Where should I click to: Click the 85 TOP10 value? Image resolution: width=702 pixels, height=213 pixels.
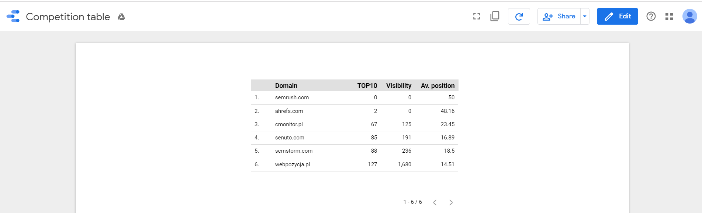(374, 138)
